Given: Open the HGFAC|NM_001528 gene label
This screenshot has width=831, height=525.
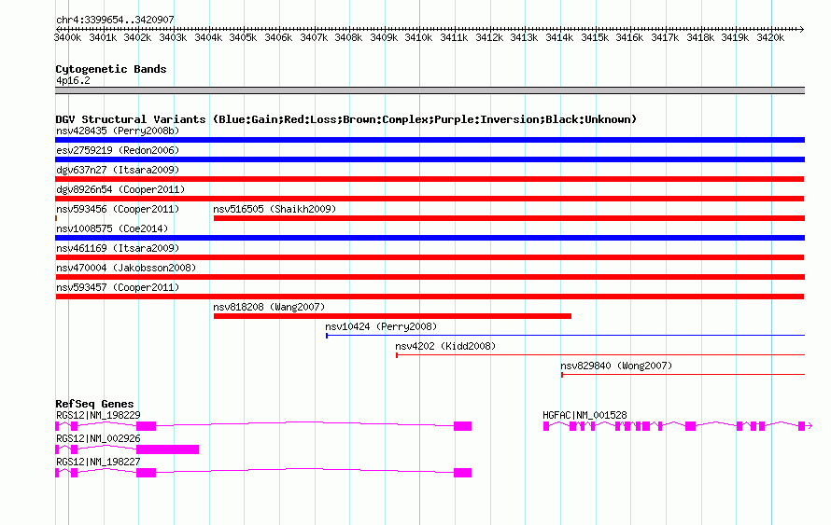Looking at the screenshot, I should [585, 416].
